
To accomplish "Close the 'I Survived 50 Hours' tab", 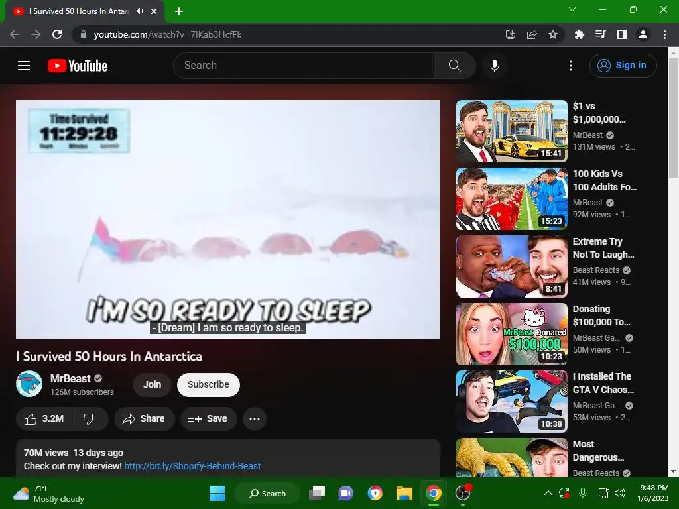I will (154, 11).
